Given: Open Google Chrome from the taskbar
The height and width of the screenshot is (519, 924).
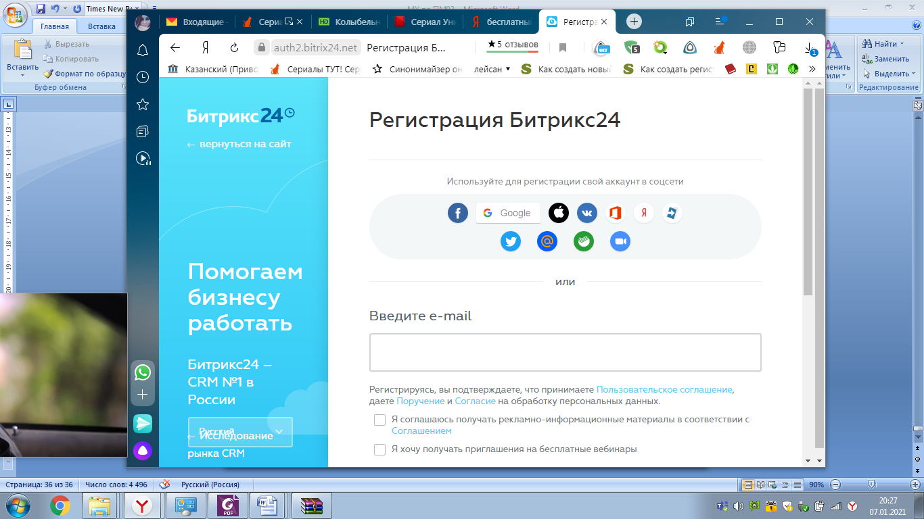Looking at the screenshot, I should click(60, 505).
